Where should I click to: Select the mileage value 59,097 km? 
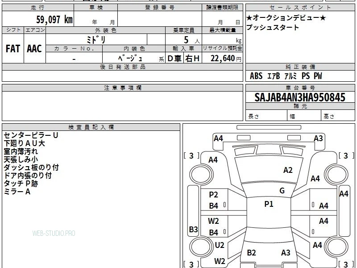click(54, 19)
